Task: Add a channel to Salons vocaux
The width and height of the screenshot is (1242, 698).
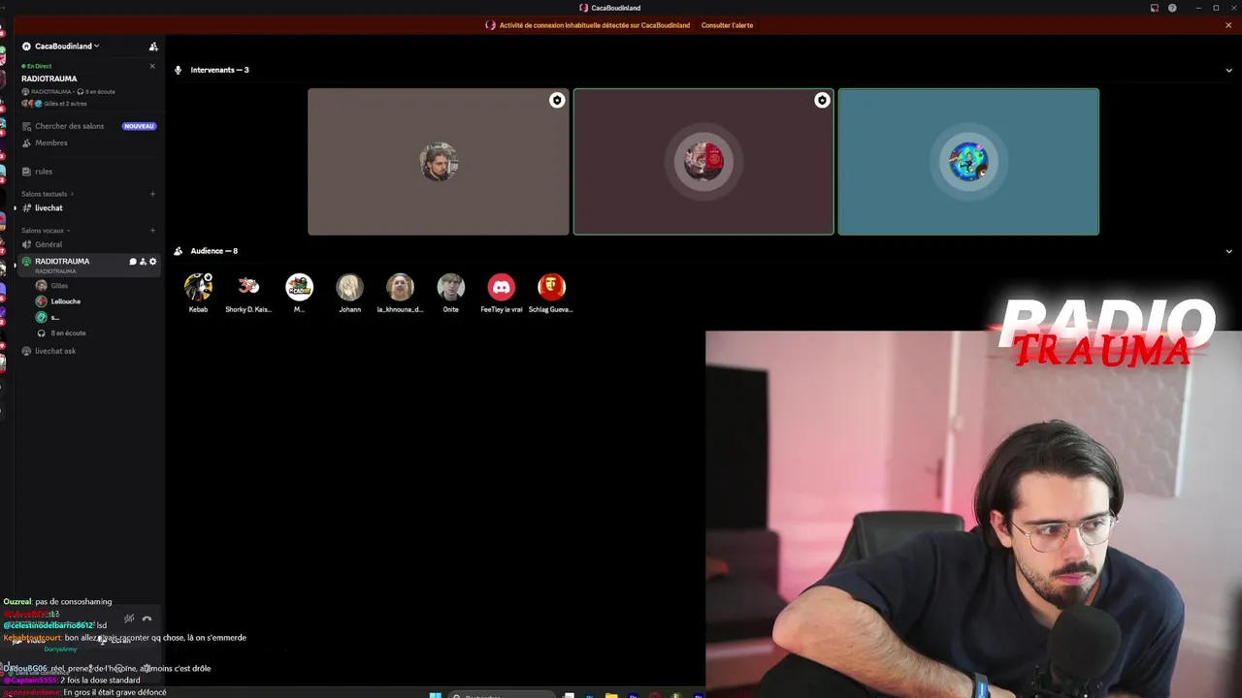Action: (152, 231)
